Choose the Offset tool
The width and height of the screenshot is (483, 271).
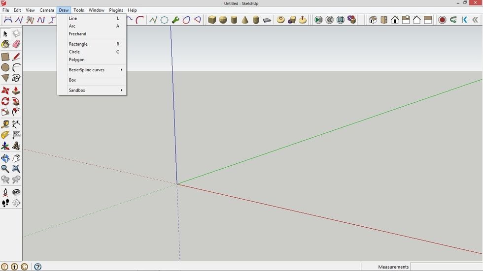pos(16,112)
